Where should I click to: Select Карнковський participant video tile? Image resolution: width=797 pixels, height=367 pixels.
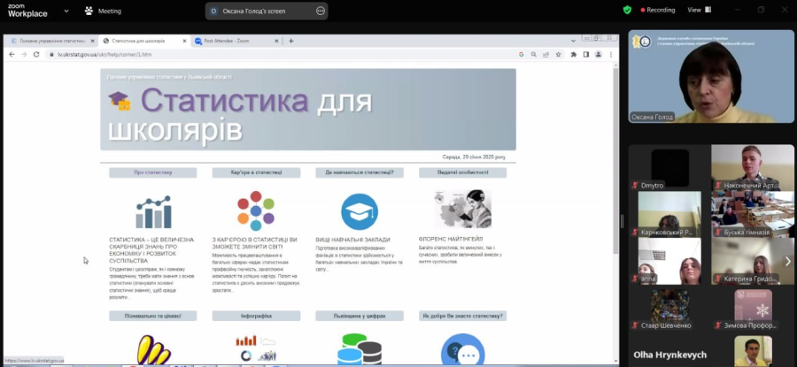(669, 214)
